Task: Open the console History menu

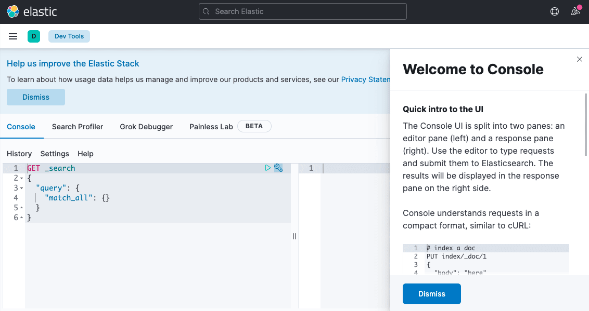Action: click(19, 154)
